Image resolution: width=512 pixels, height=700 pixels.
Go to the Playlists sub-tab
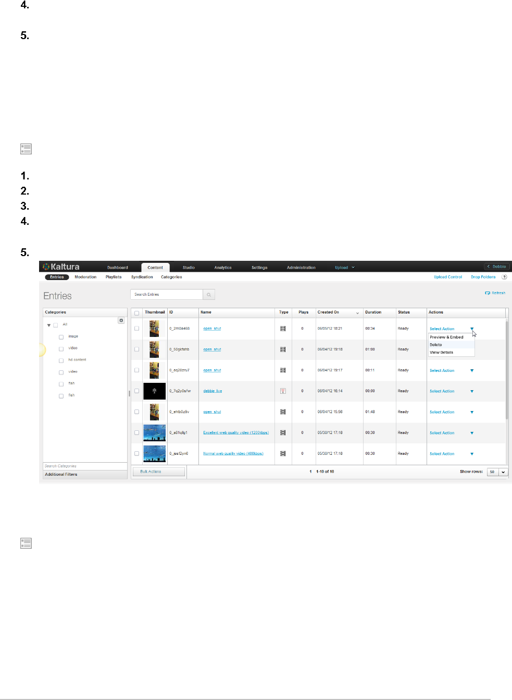pos(114,277)
